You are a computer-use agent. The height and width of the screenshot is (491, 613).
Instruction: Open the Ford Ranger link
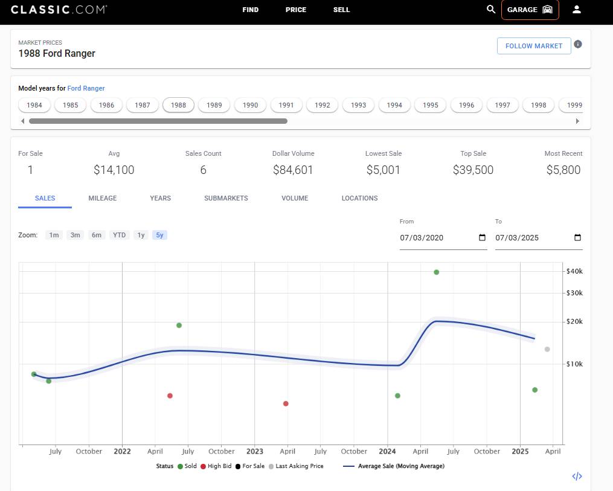coord(86,88)
